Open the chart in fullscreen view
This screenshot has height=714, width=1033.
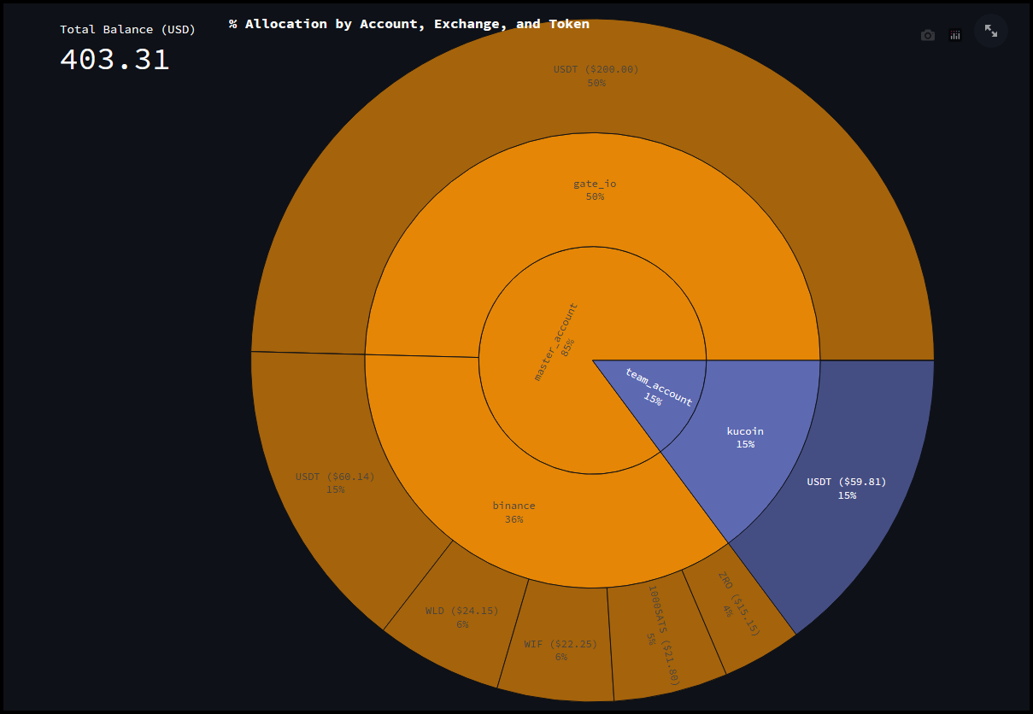[x=990, y=31]
